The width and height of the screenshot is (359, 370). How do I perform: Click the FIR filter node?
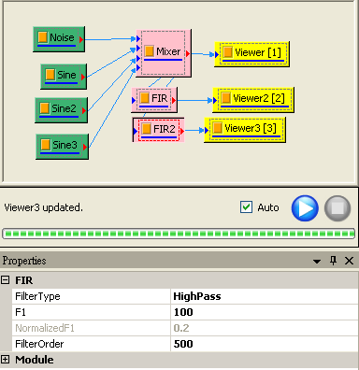coord(154,100)
